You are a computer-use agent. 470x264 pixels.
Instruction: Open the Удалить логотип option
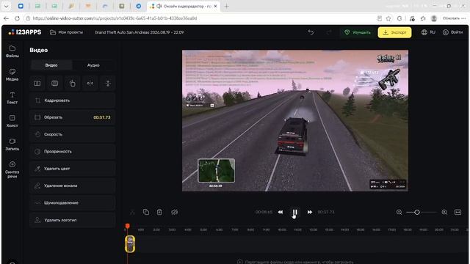click(73, 220)
